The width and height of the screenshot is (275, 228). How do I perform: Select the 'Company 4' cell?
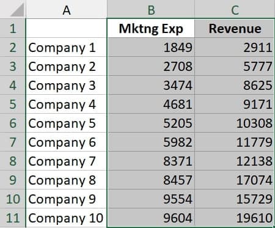tap(67, 104)
